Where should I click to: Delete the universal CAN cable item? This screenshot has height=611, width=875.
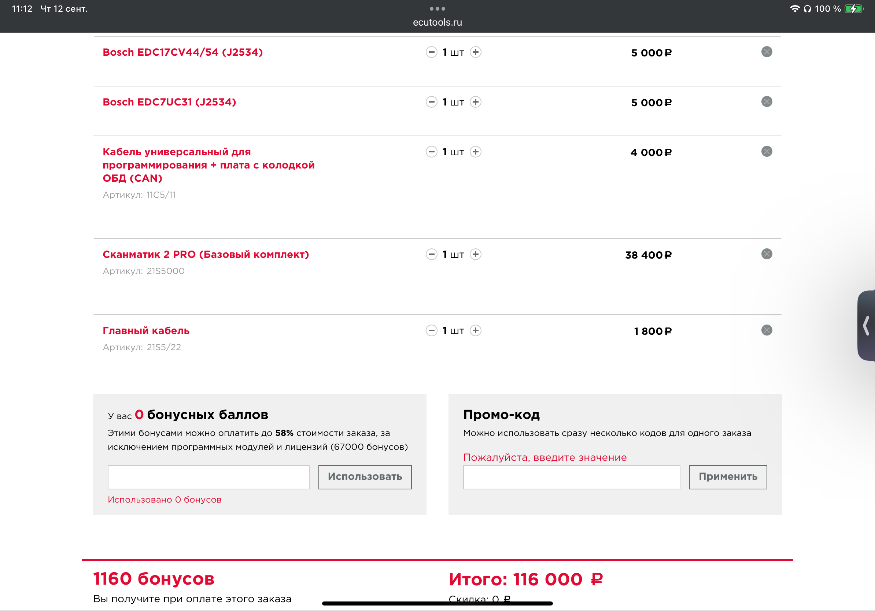767,152
